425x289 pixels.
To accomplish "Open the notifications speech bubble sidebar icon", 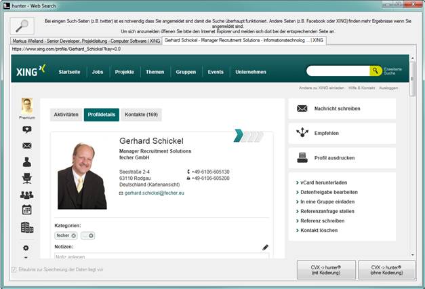I will pos(27,130).
